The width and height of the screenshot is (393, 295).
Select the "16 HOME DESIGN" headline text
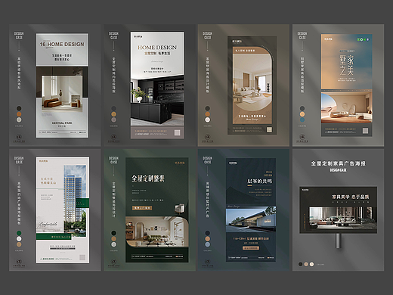(x=62, y=44)
